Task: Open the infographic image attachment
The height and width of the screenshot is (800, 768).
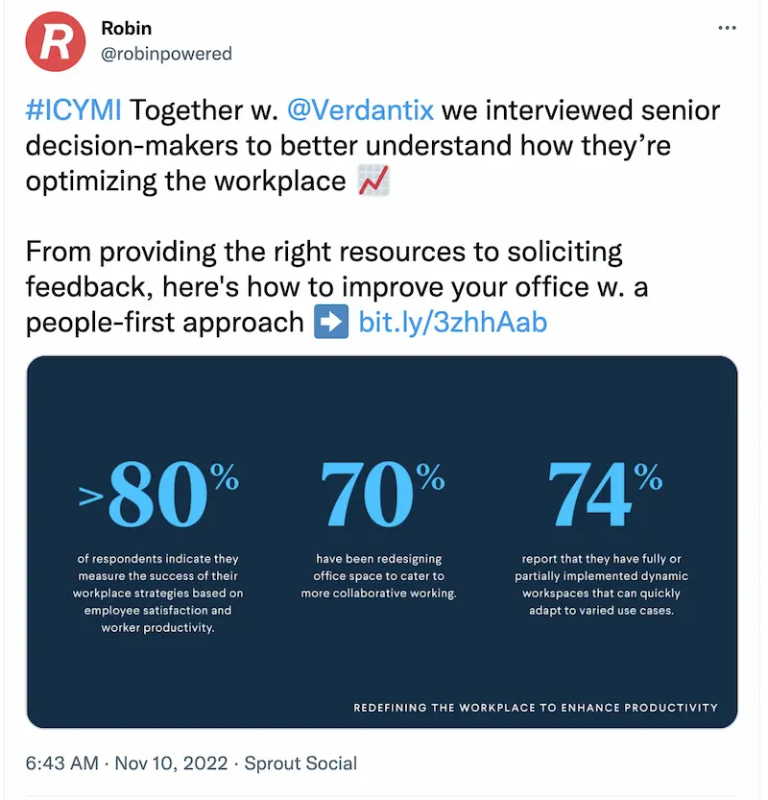Action: point(382,542)
